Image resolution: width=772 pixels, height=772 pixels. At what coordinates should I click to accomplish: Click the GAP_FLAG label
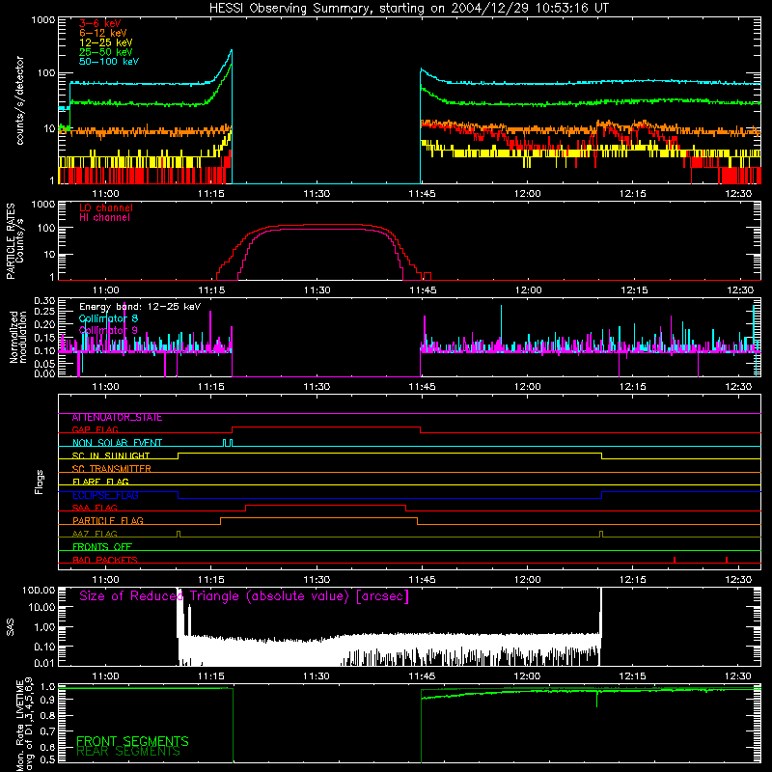[x=95, y=429]
